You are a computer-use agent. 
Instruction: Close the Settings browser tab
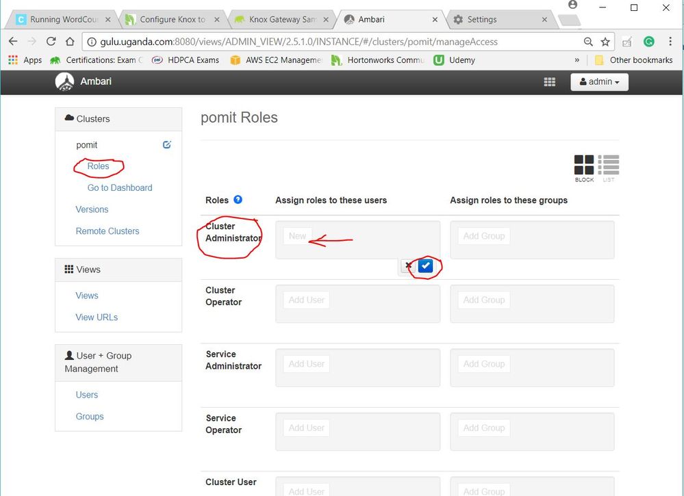click(x=544, y=20)
